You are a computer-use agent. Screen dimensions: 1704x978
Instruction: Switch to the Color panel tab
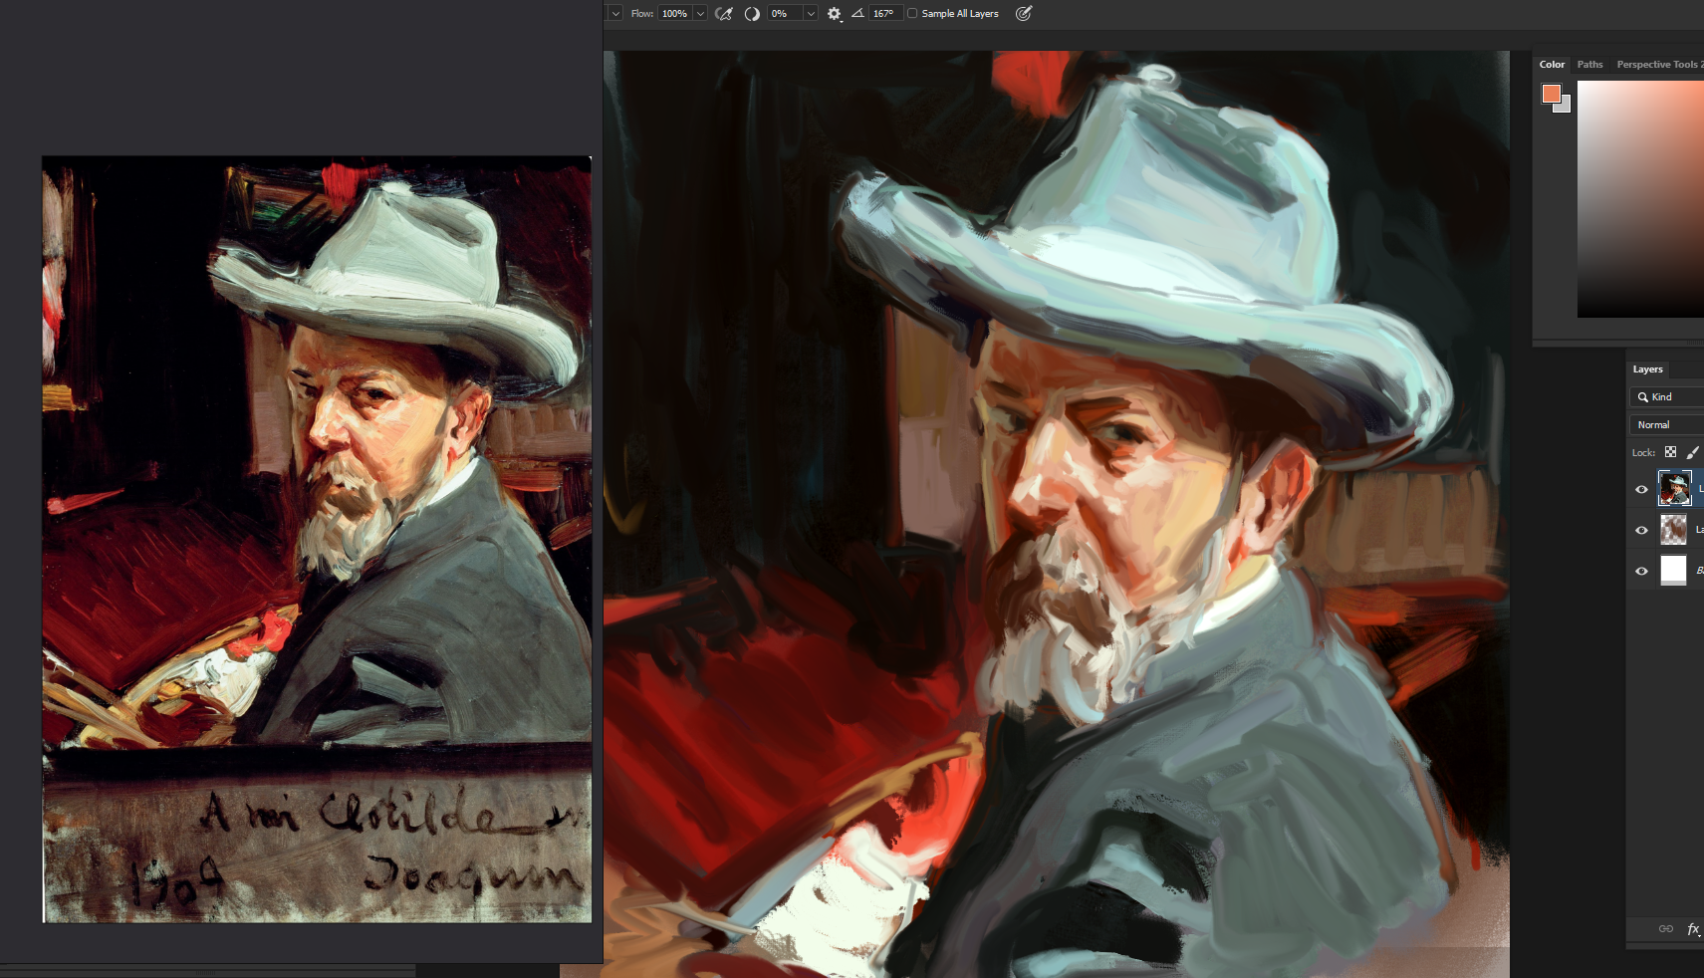(1552, 65)
